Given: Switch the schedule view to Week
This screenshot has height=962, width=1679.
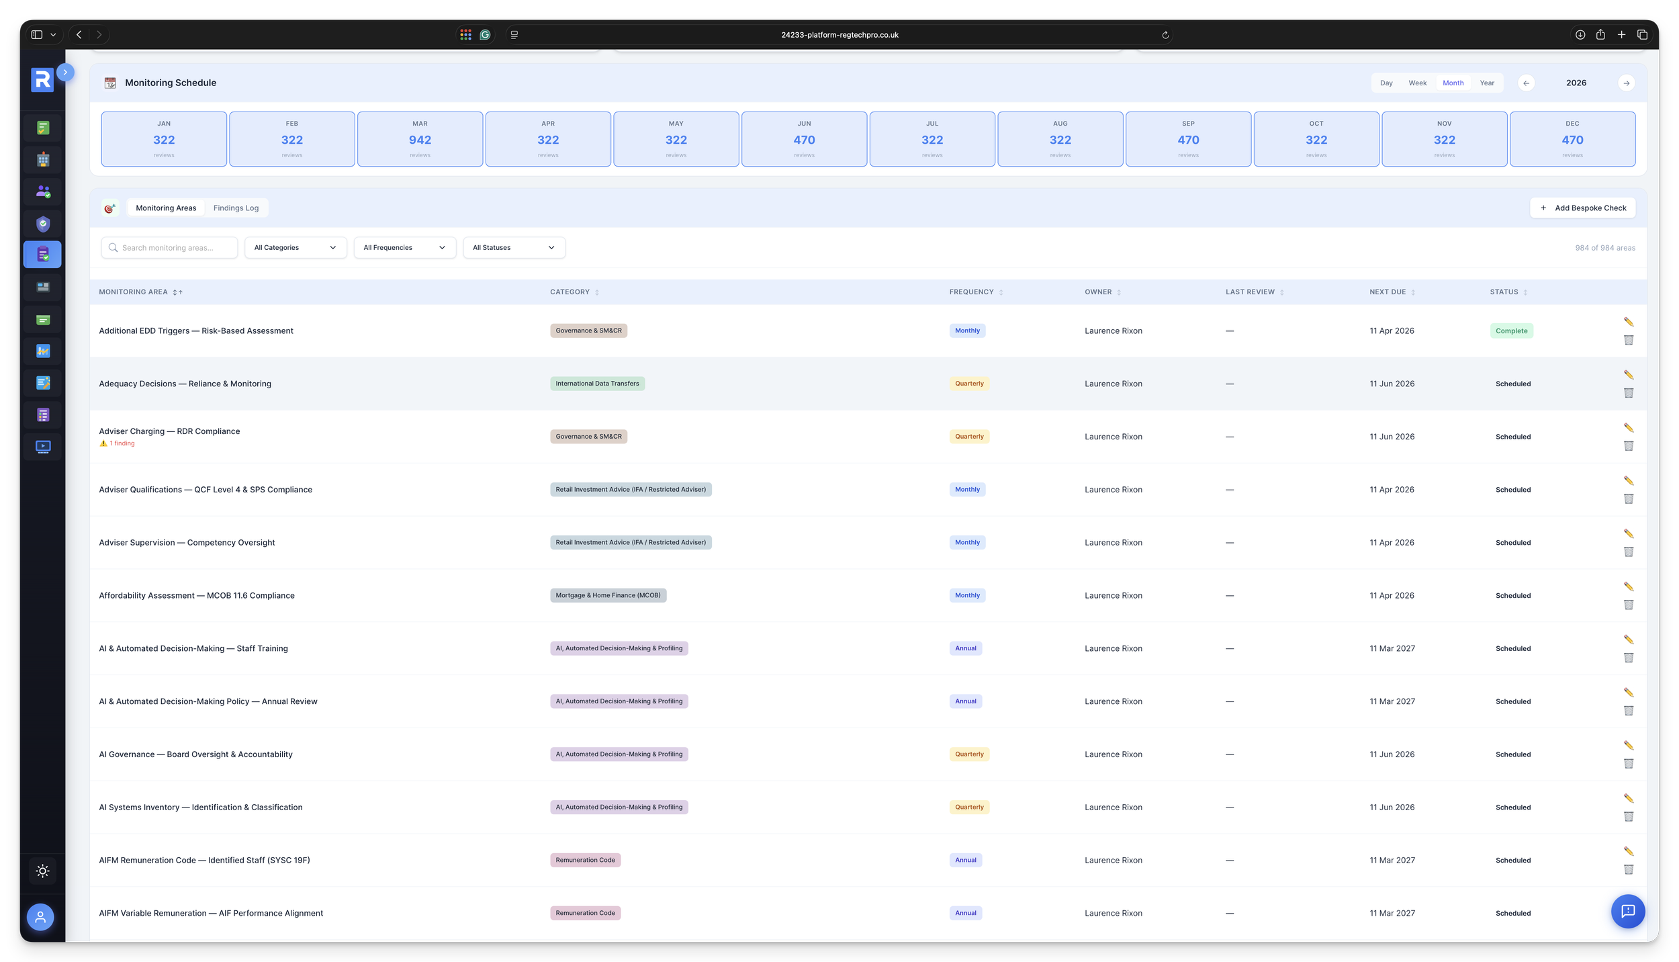Looking at the screenshot, I should coord(1417,83).
